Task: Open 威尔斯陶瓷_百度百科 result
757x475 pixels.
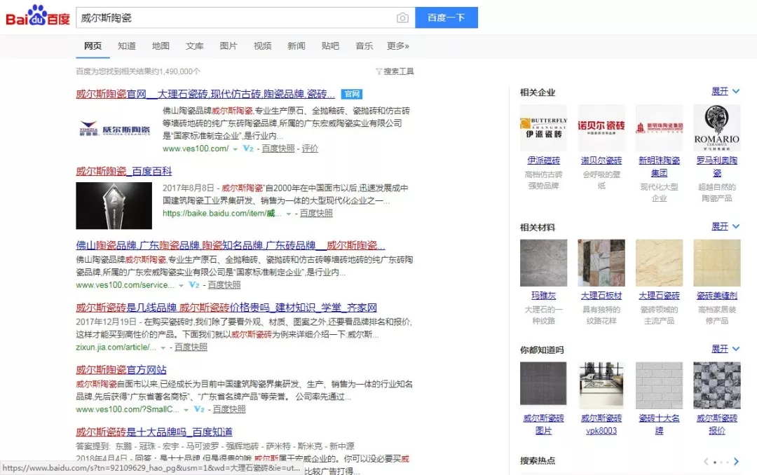Action: coord(124,171)
